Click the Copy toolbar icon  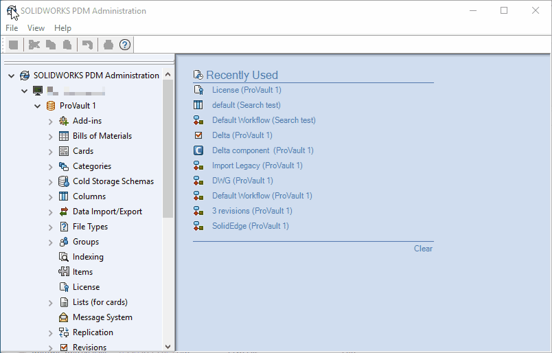point(51,45)
